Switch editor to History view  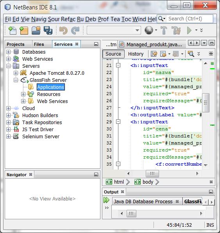[x=136, y=54]
